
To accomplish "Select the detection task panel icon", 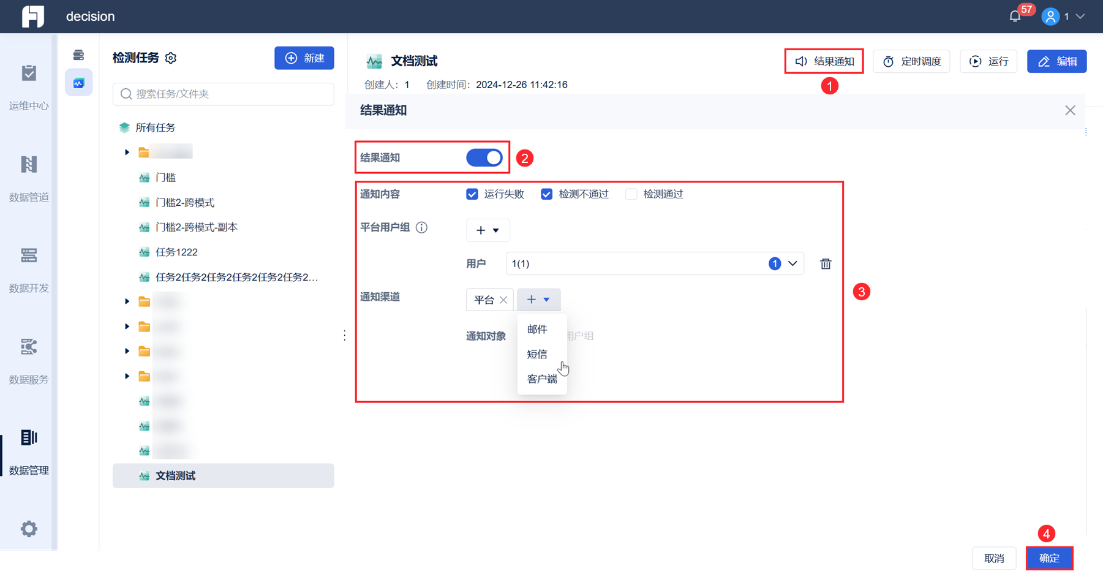I will tap(79, 83).
